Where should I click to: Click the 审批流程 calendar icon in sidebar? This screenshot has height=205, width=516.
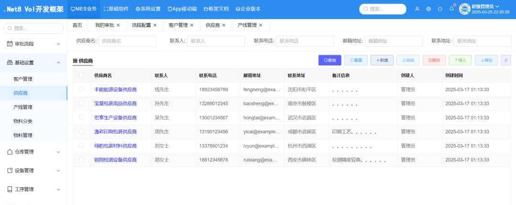click(x=10, y=44)
